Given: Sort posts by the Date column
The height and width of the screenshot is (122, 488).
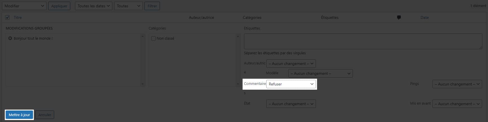Looking at the screenshot, I should (424, 17).
